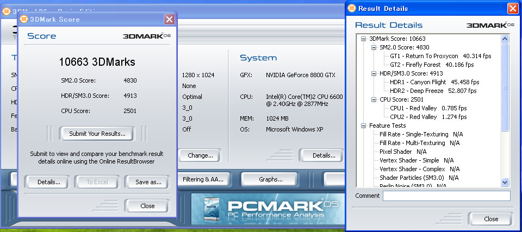Click '10663 3DMarks' score text
522x232 pixels.
click(97, 61)
